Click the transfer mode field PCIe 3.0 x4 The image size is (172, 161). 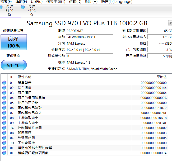tap(90, 50)
